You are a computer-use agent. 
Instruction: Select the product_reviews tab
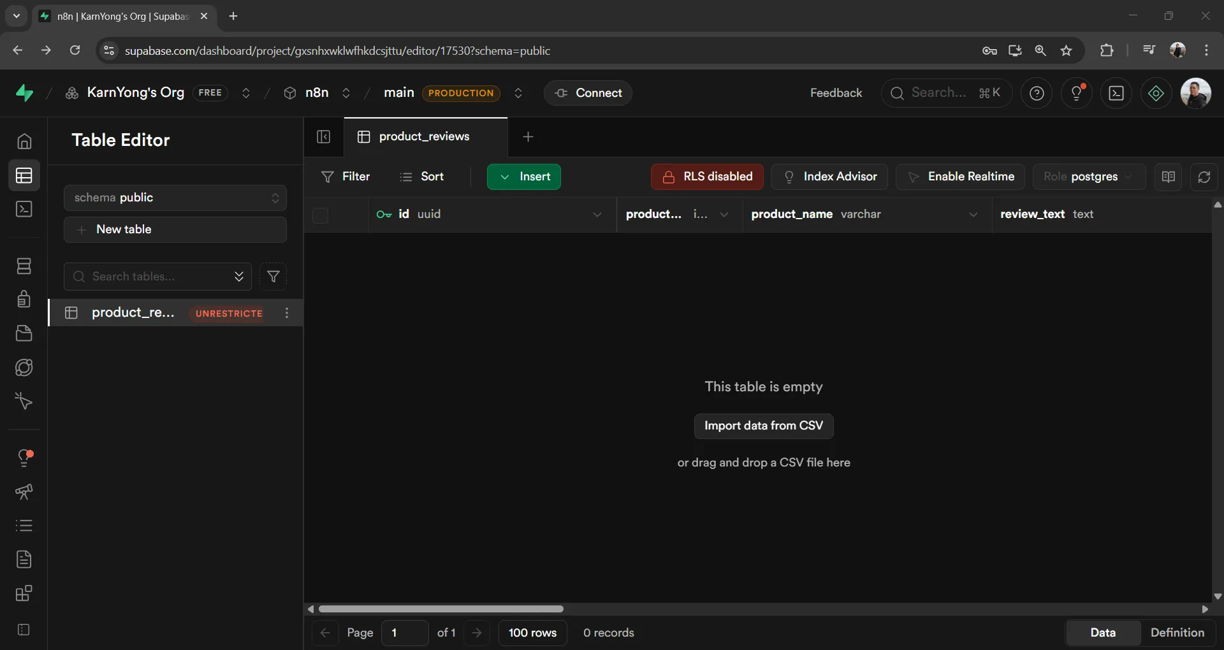pos(424,137)
